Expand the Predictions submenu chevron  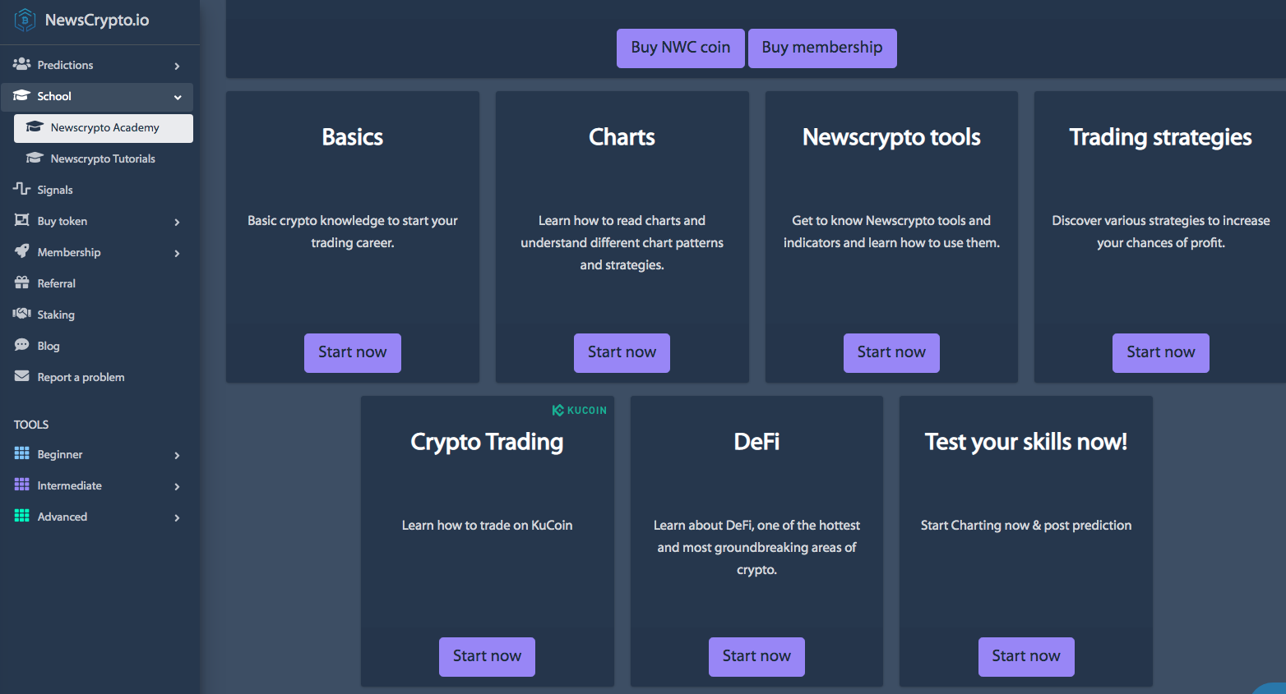click(x=177, y=66)
